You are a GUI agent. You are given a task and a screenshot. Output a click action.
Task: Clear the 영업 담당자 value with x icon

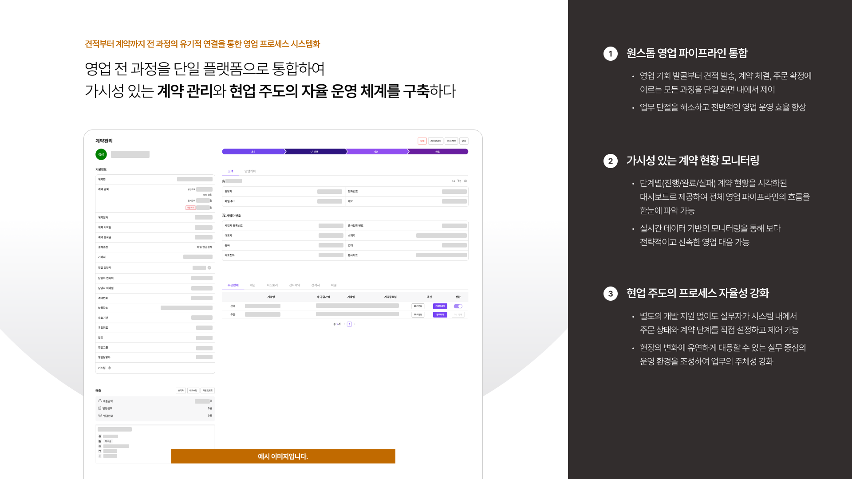pos(209,268)
